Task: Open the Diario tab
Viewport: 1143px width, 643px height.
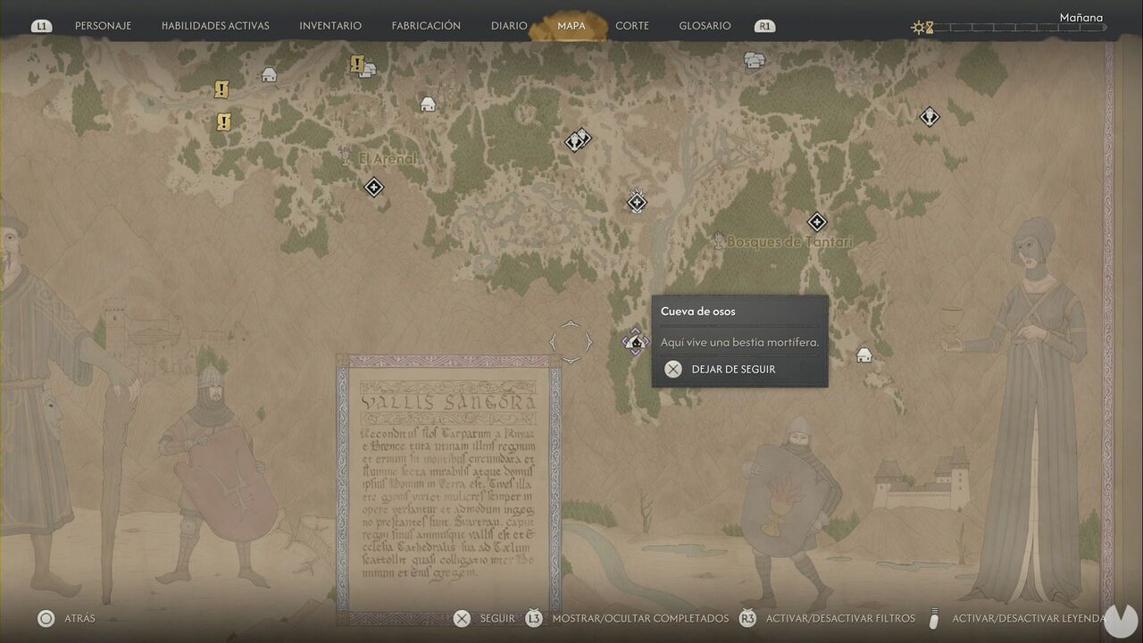Action: coord(509,26)
